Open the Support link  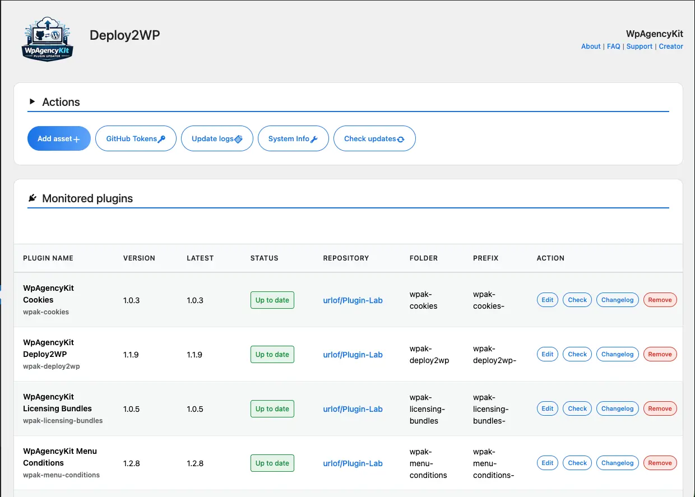click(x=640, y=47)
